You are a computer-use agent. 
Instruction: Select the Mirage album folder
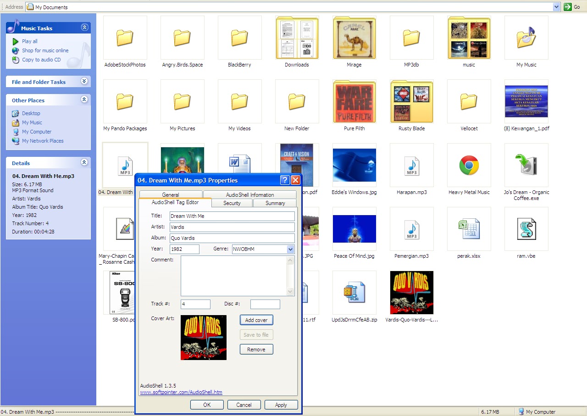pos(354,38)
